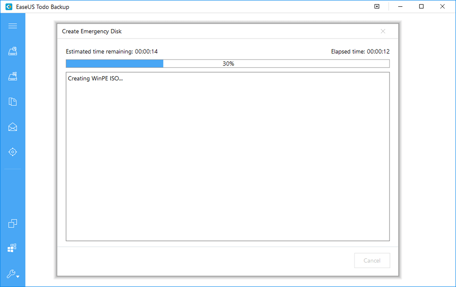This screenshot has height=287, width=456.
Task: Click the Elapsed time label
Action: click(x=360, y=51)
